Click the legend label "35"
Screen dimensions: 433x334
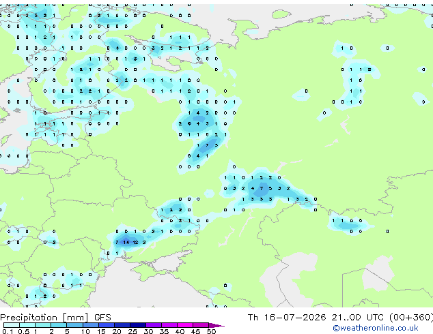point(164,331)
